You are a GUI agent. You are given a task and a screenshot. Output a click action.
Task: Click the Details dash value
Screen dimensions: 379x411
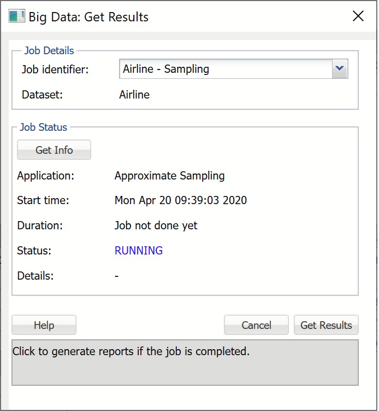(117, 276)
